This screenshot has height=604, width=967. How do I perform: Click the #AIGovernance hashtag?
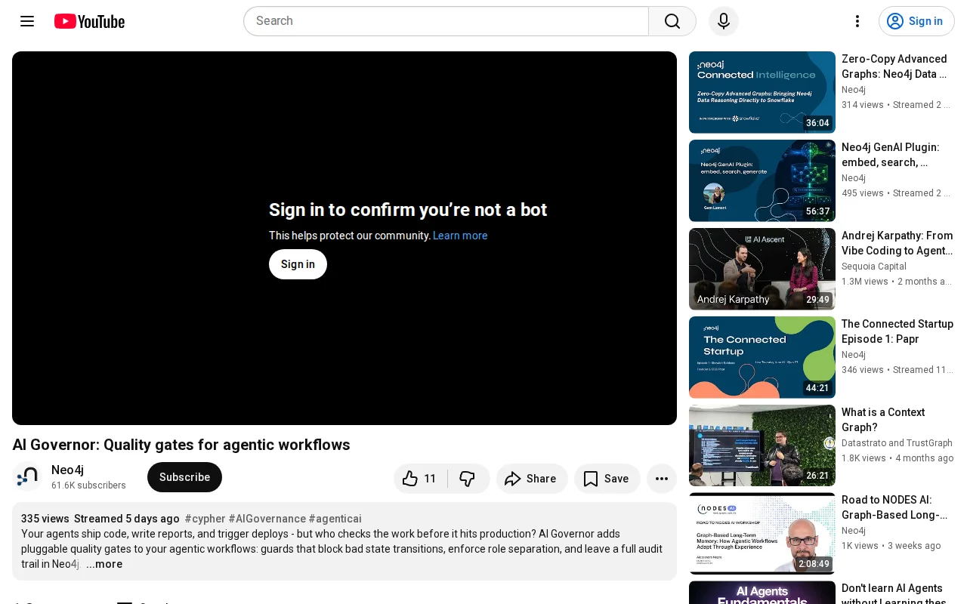point(267,519)
